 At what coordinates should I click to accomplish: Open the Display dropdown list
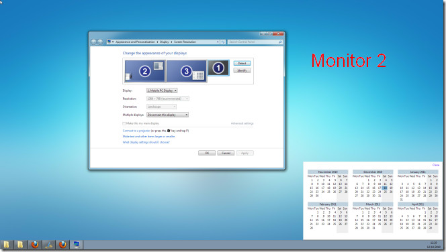(162, 90)
